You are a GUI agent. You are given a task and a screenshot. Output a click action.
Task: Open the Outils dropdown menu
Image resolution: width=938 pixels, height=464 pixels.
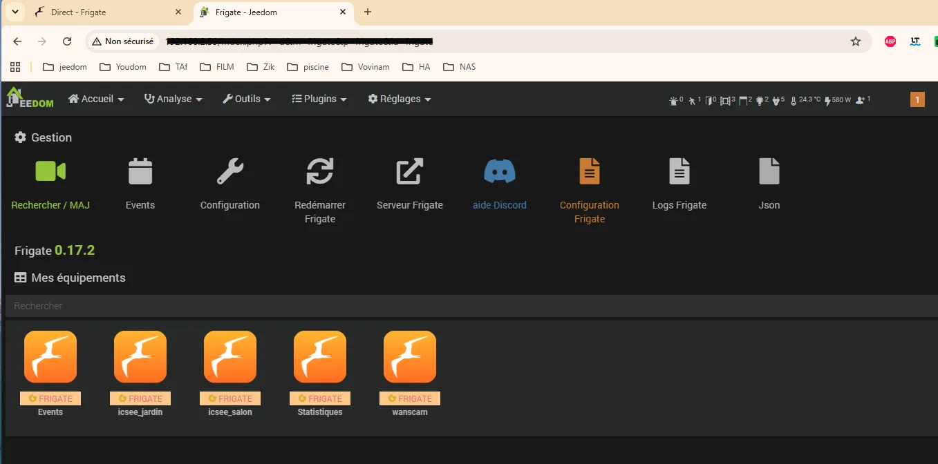247,99
